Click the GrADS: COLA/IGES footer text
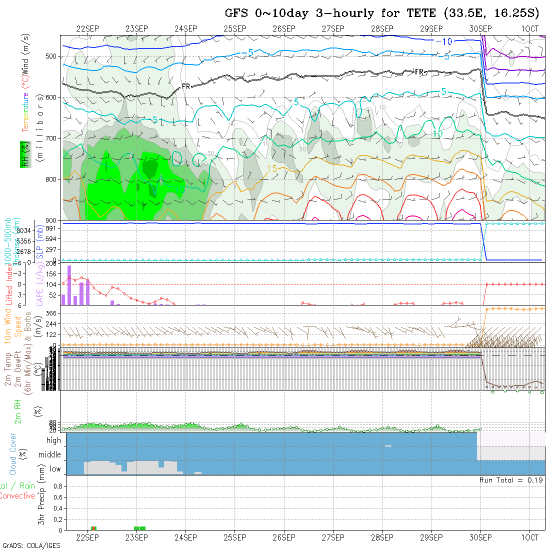The width and height of the screenshot is (550, 550). coord(31,545)
